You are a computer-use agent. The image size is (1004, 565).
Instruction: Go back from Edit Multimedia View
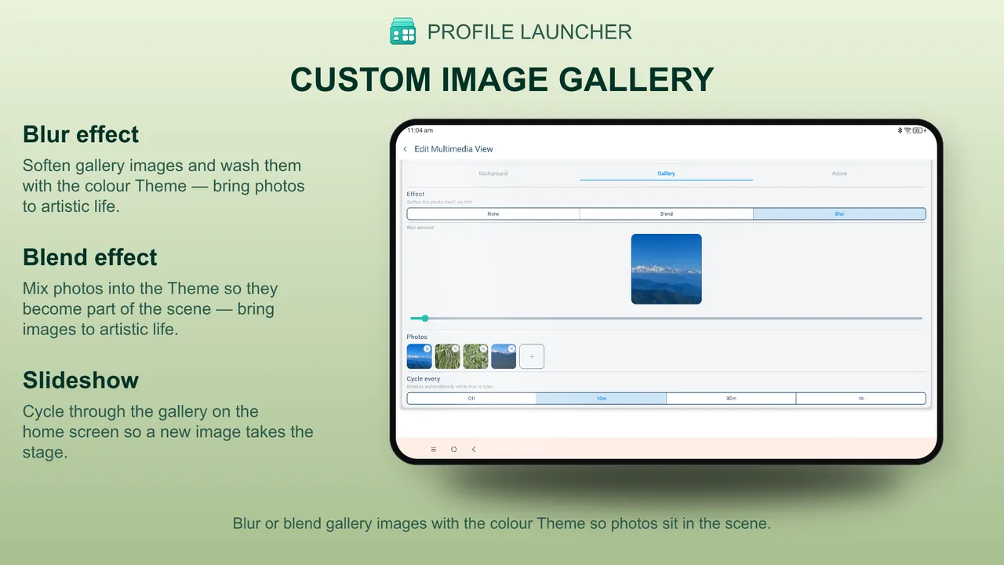point(406,149)
